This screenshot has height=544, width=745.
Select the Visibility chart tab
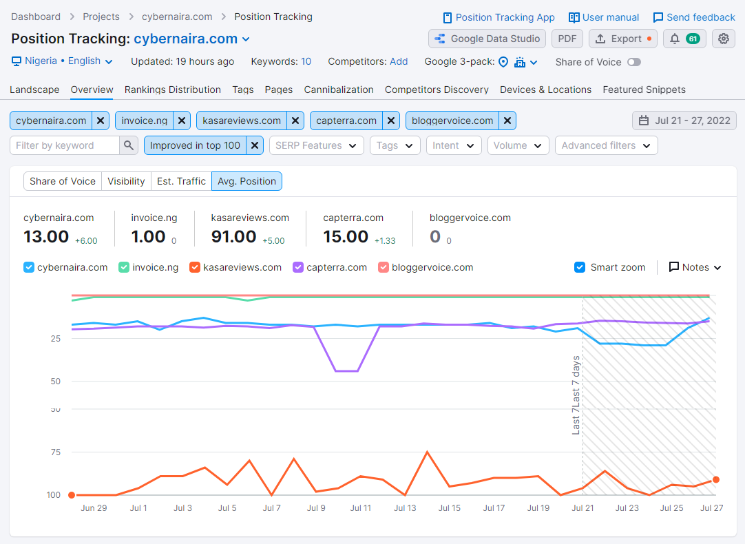coord(126,181)
